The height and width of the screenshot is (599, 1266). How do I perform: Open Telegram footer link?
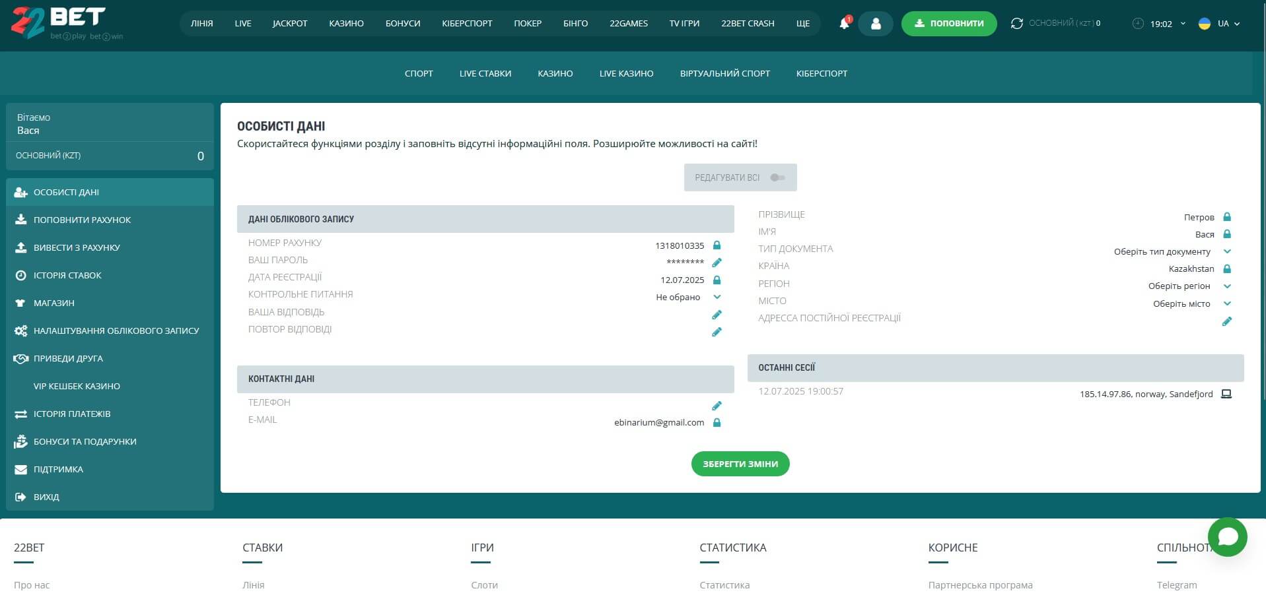1176,584
